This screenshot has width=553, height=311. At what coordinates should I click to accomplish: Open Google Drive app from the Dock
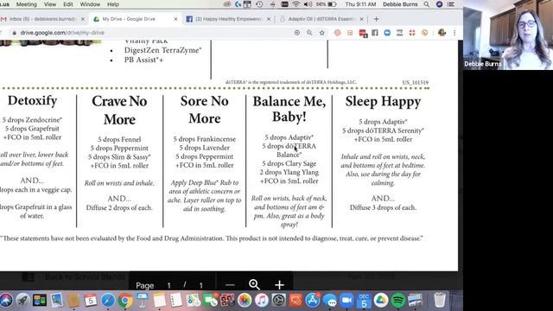coord(381,301)
